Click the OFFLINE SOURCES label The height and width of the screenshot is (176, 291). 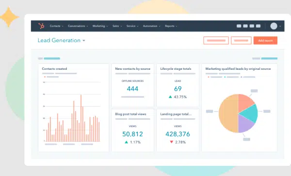132,81
